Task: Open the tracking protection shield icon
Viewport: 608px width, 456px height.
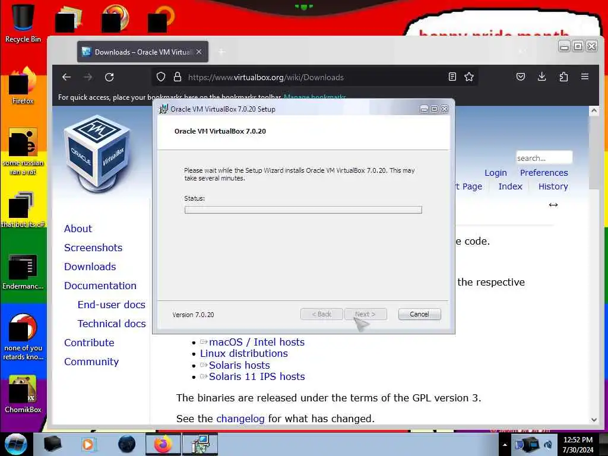Action: coord(161,77)
